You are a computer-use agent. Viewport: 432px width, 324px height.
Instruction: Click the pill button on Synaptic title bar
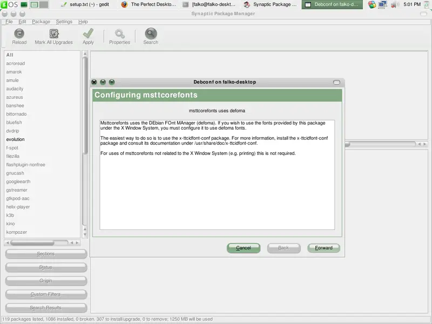(x=423, y=14)
